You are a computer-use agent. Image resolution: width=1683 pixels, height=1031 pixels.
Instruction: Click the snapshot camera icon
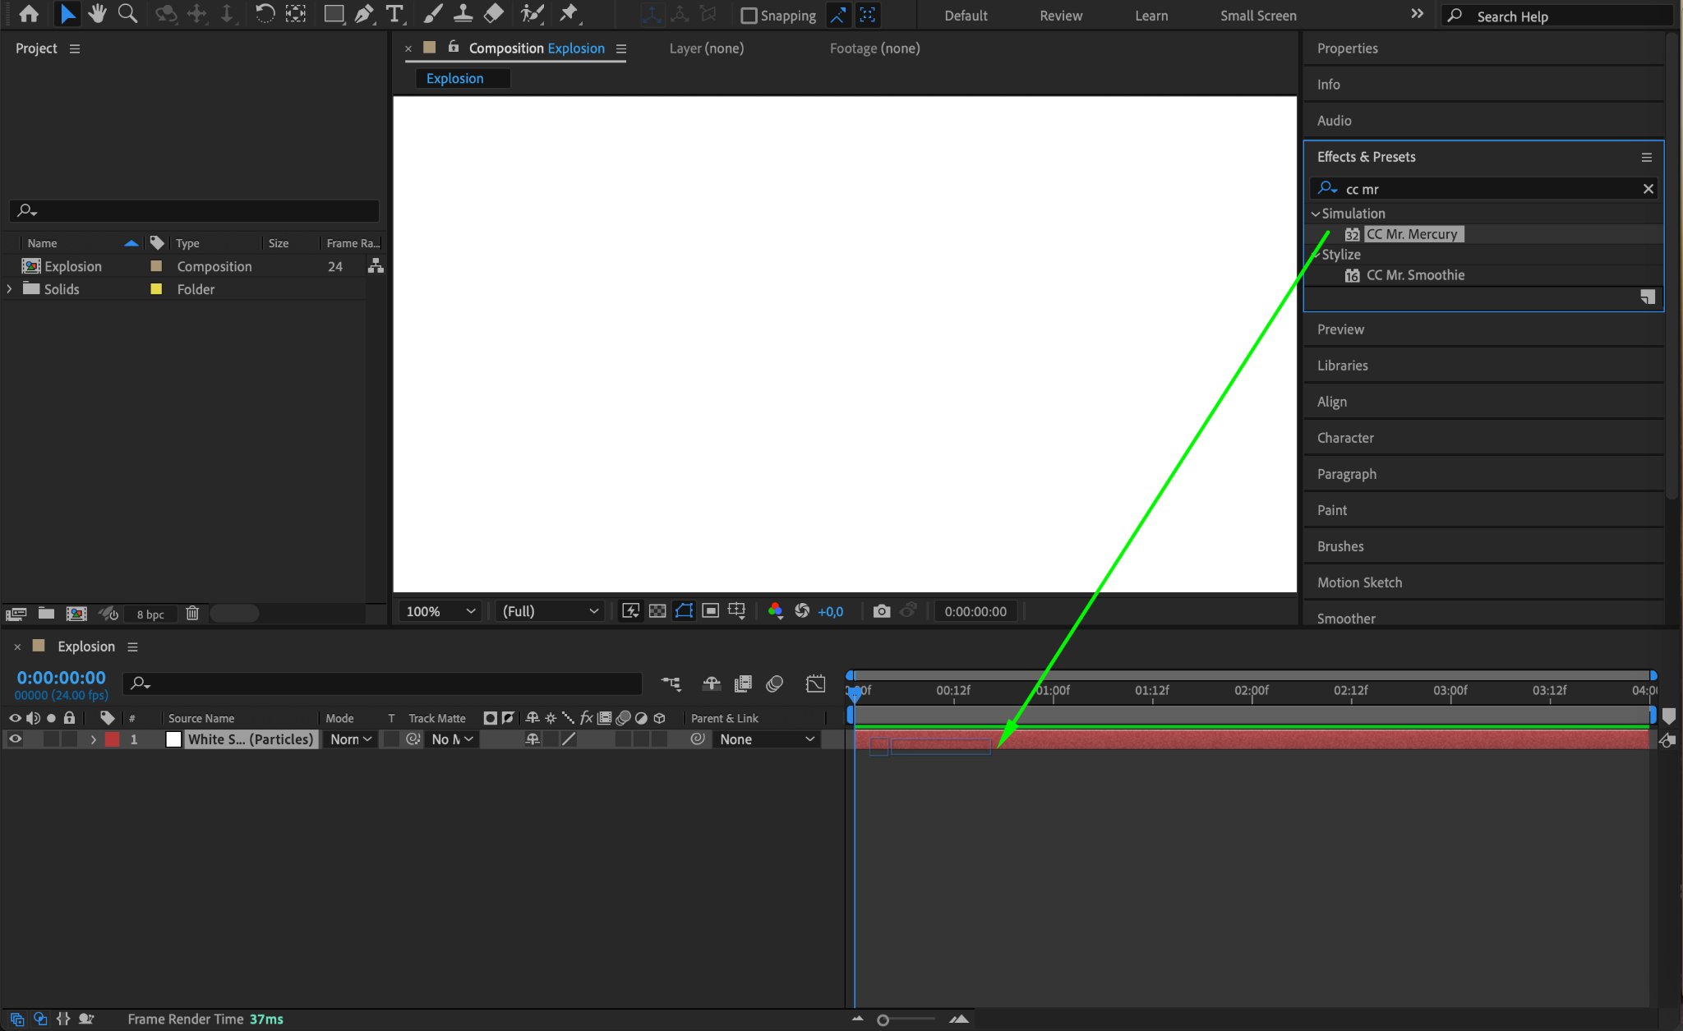(881, 611)
